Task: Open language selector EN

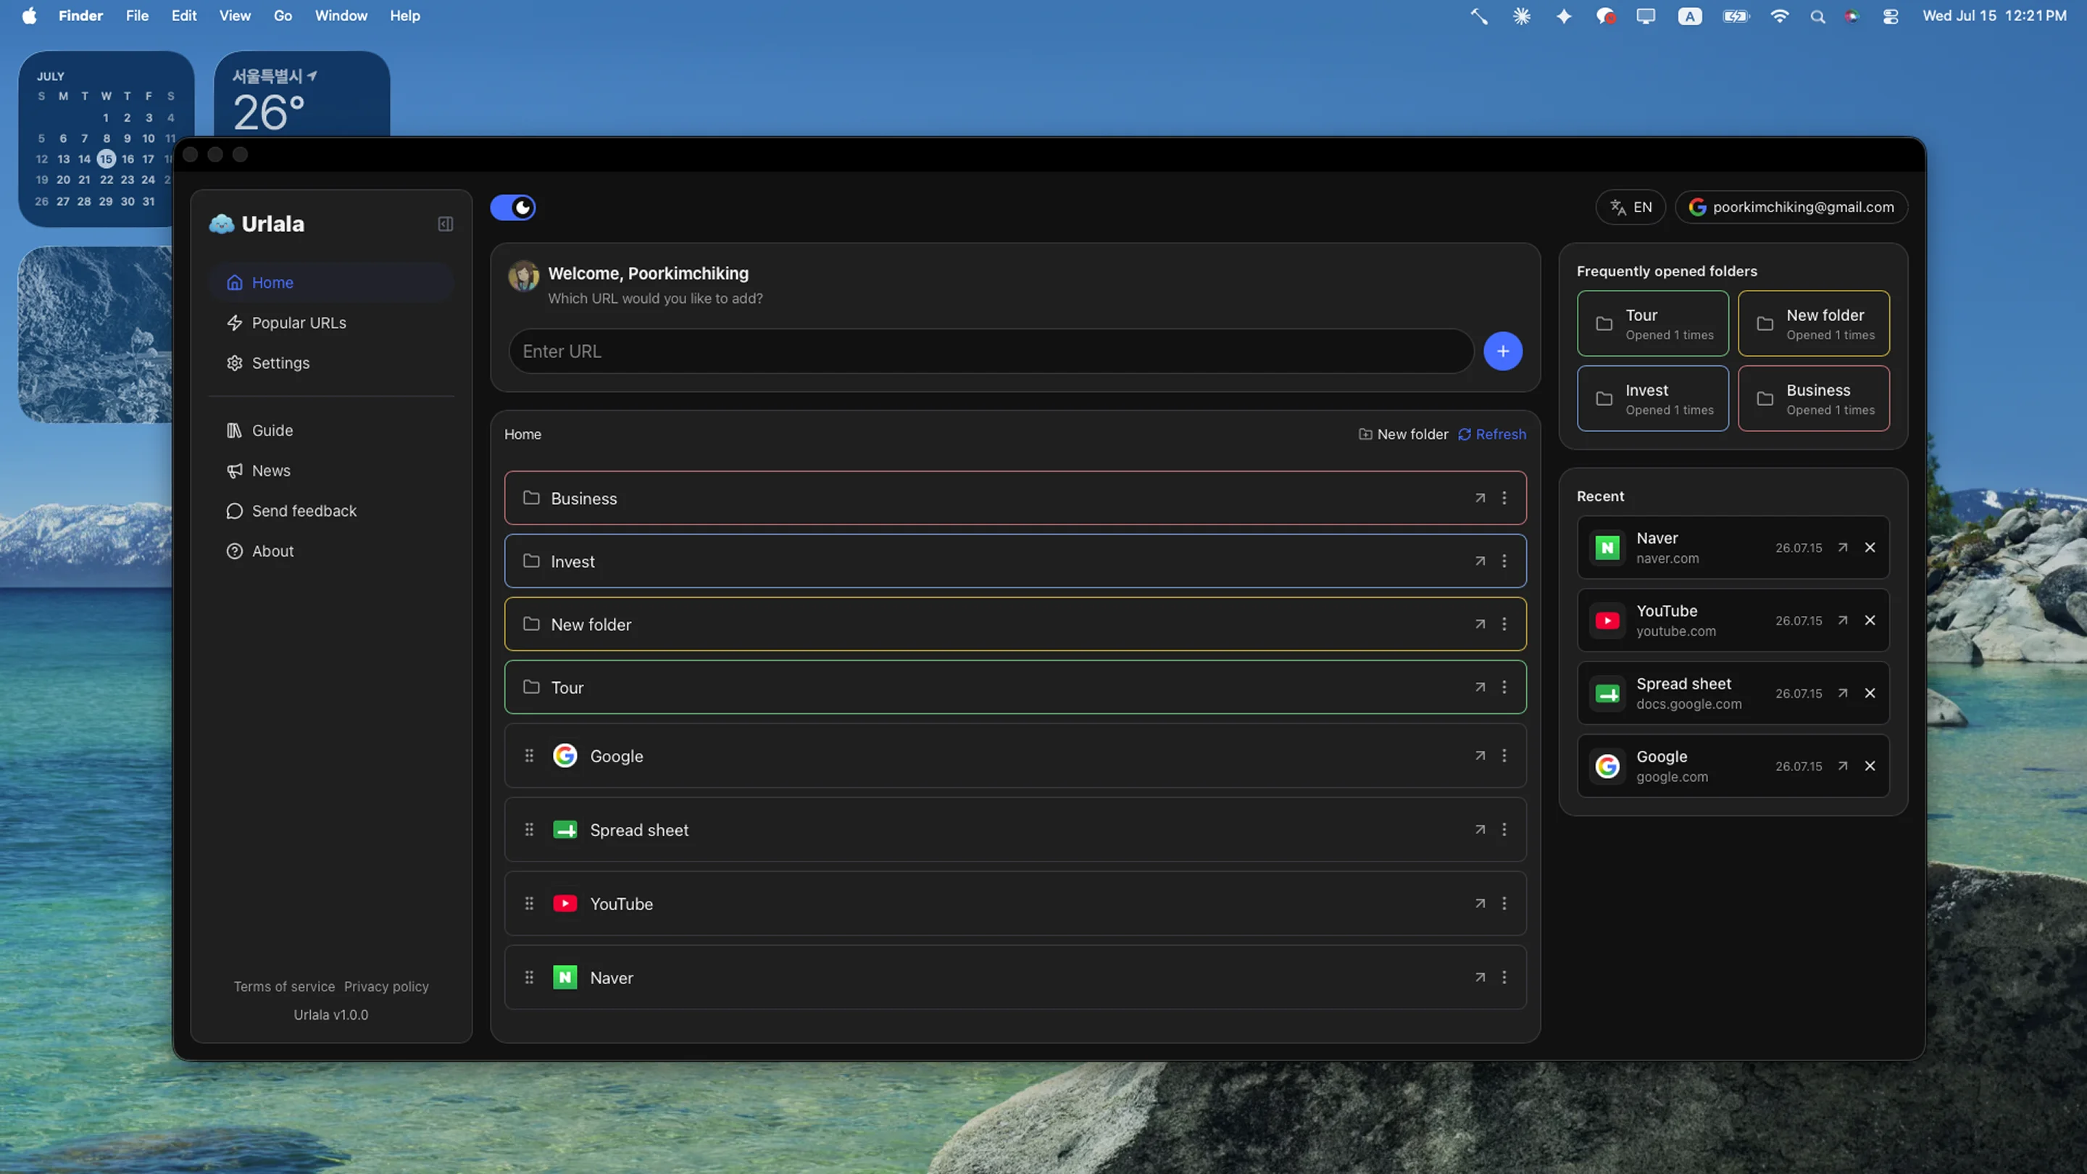Action: (1631, 207)
